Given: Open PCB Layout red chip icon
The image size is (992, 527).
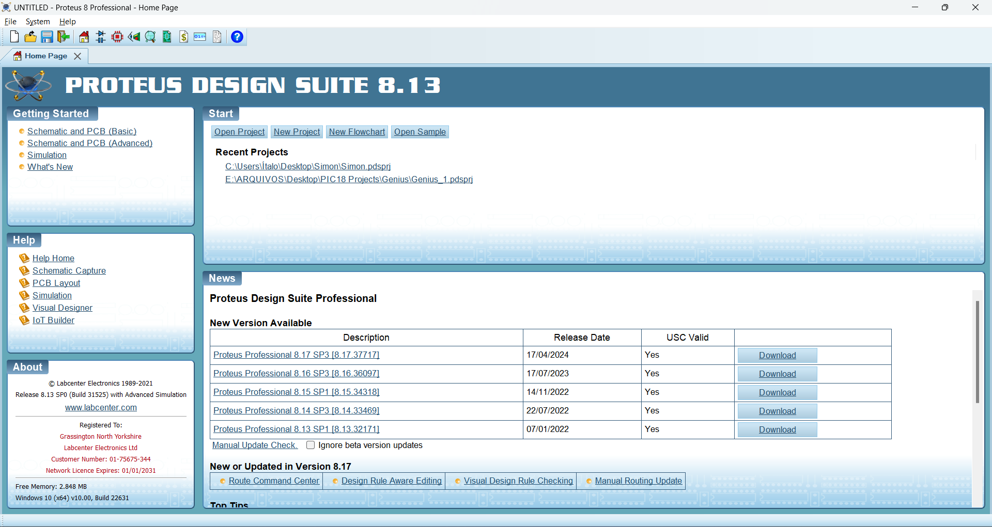Looking at the screenshot, I should [x=117, y=37].
